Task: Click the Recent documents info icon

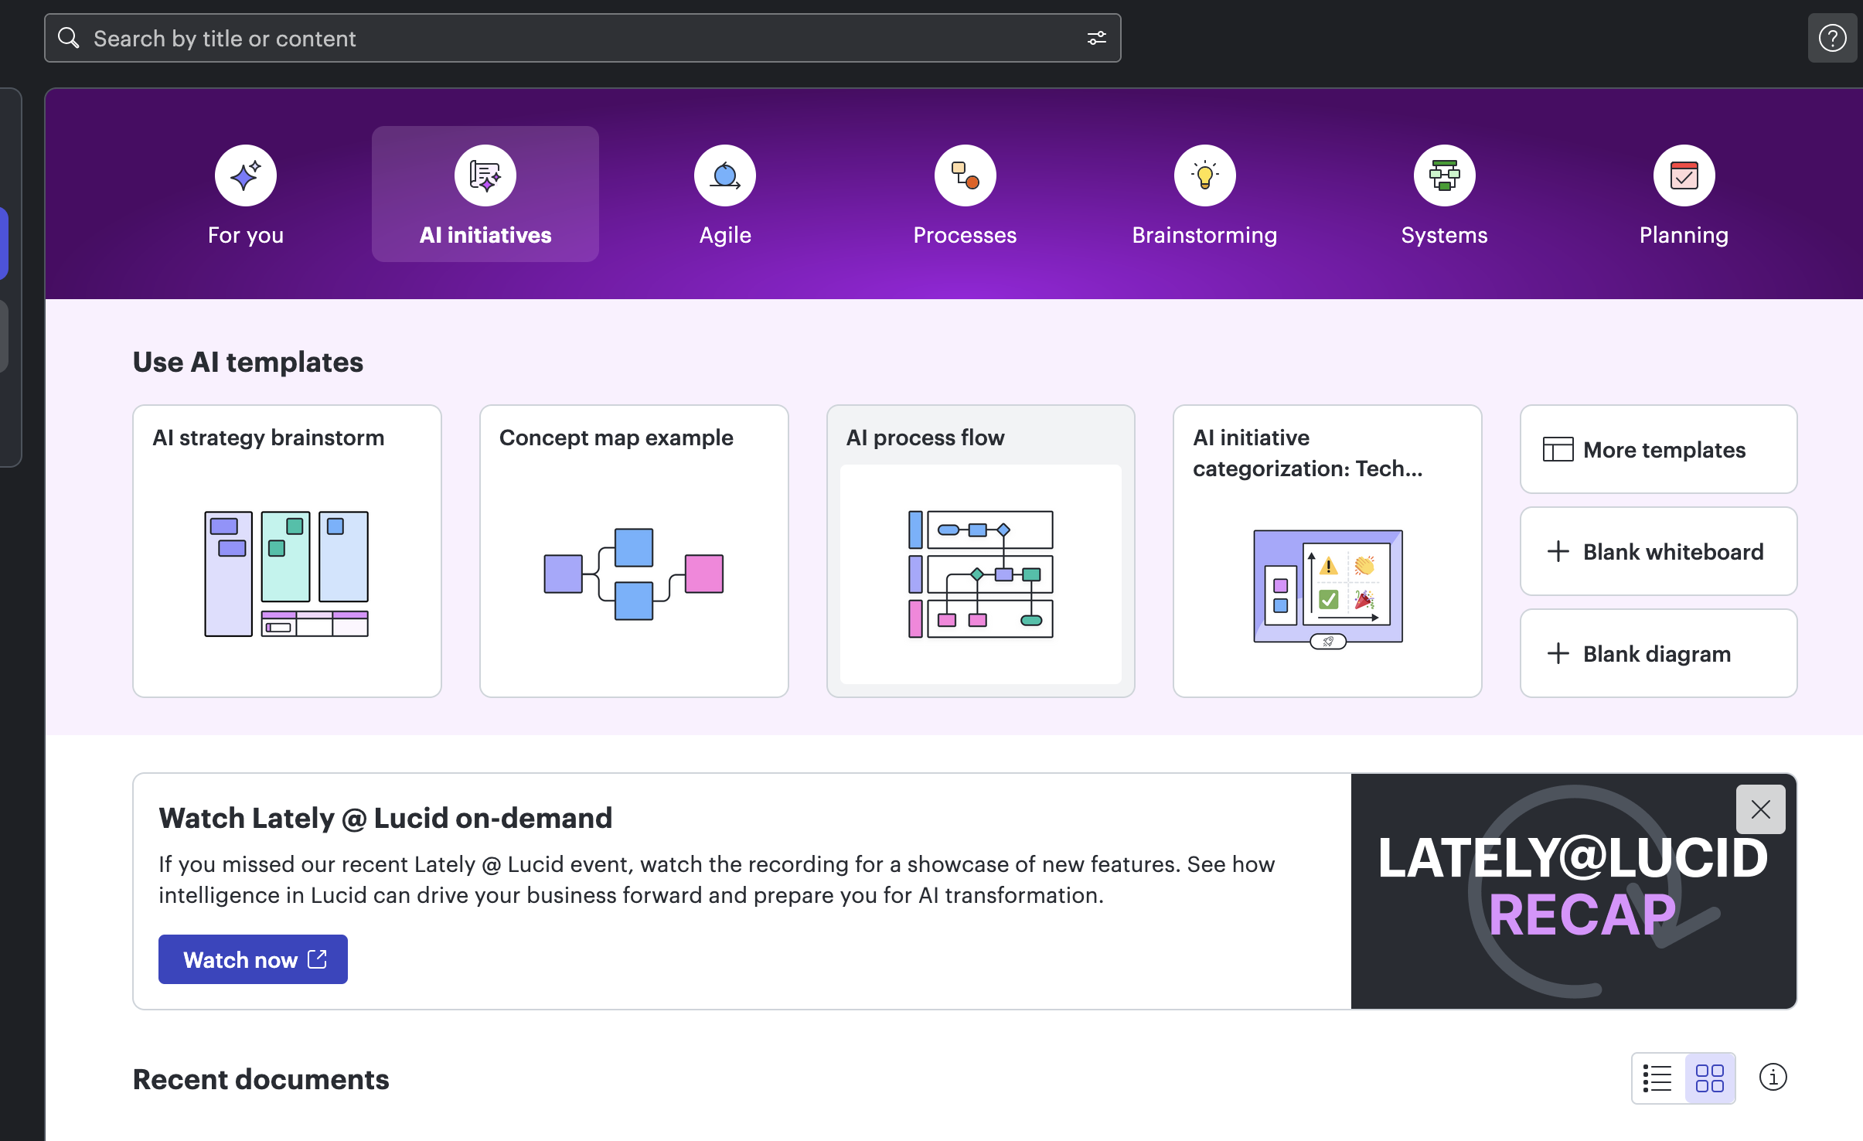Action: click(x=1773, y=1077)
